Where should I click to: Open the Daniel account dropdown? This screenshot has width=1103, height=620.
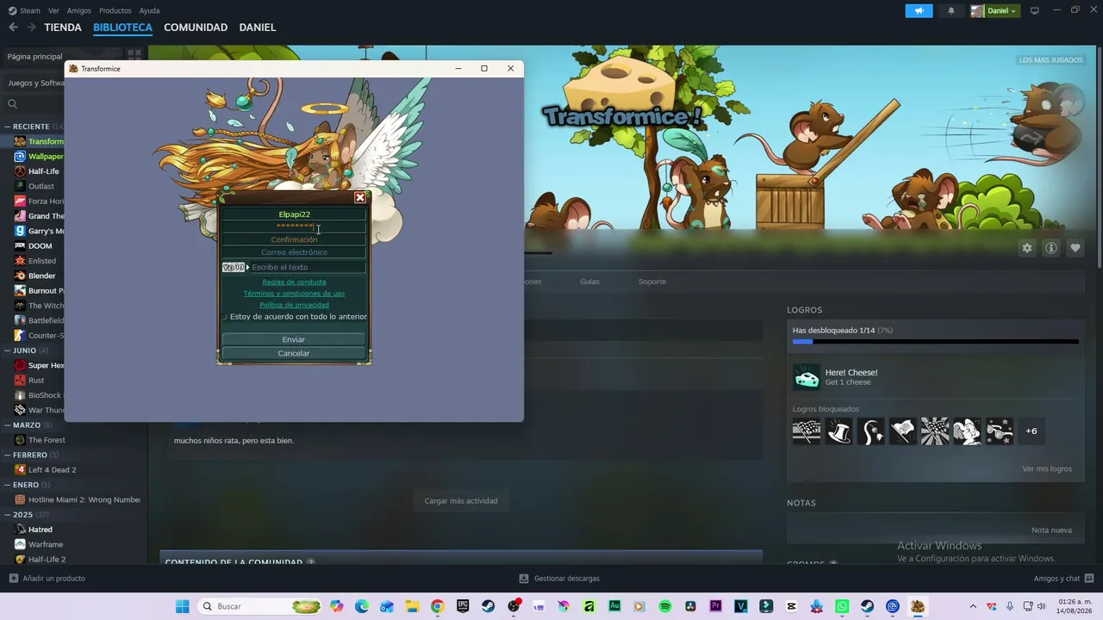994,10
